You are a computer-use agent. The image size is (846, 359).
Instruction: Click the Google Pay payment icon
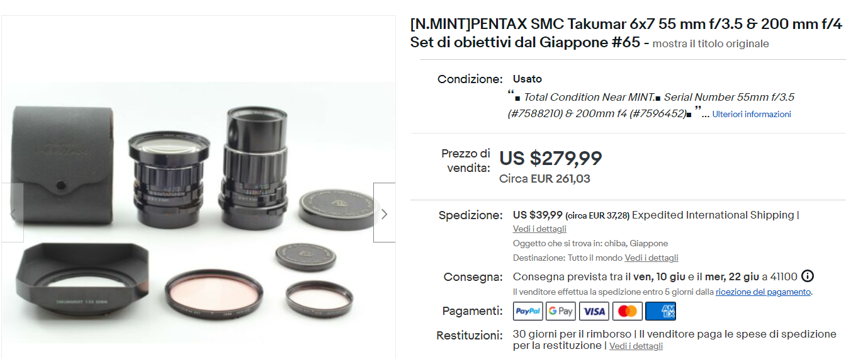pyautogui.click(x=561, y=311)
